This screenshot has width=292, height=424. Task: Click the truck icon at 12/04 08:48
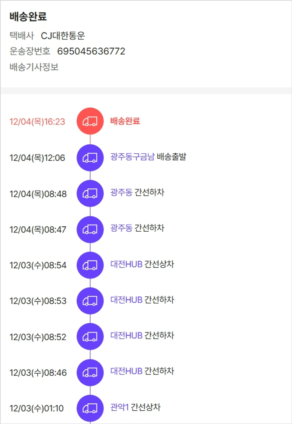[90, 193]
